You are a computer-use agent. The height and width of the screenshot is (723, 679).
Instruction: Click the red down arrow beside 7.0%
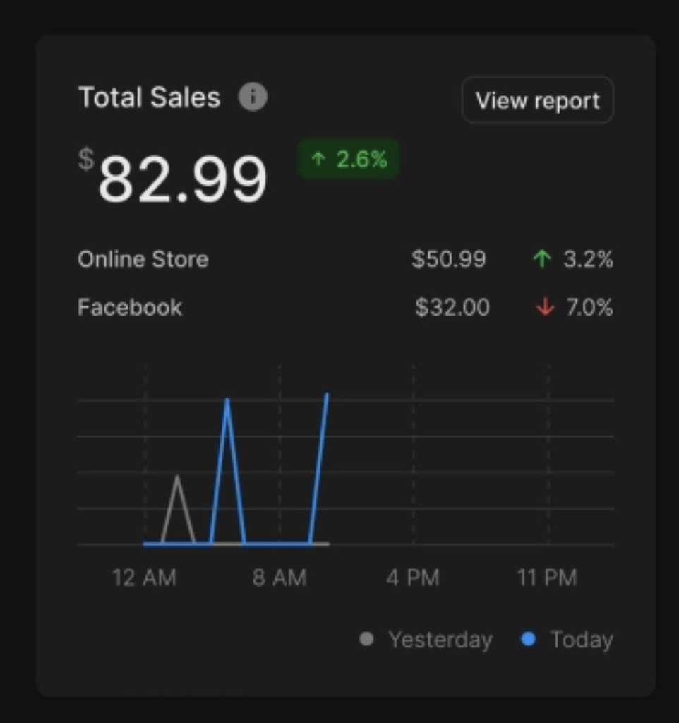pyautogui.click(x=545, y=307)
